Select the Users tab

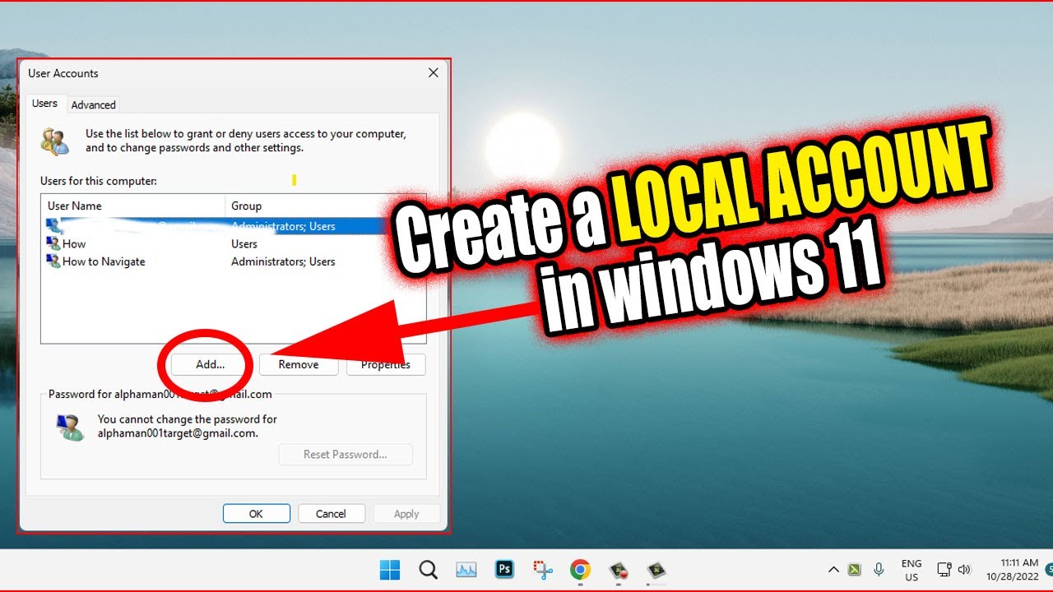tap(44, 104)
